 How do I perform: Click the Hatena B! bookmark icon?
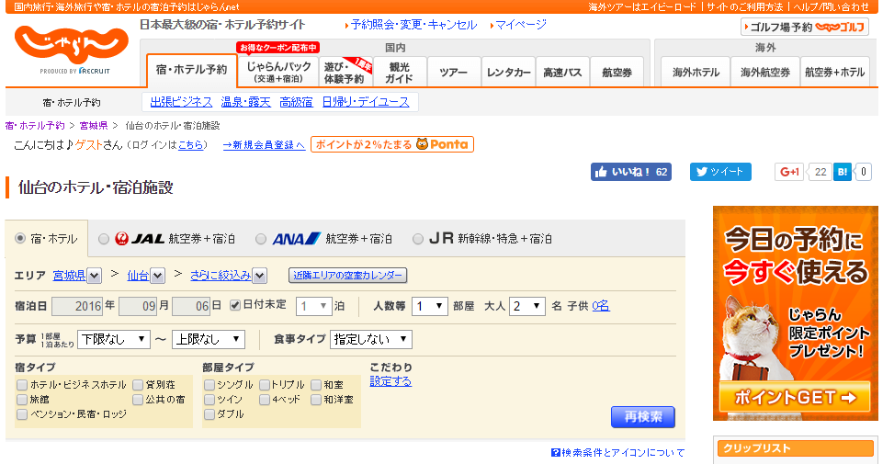coord(843,172)
